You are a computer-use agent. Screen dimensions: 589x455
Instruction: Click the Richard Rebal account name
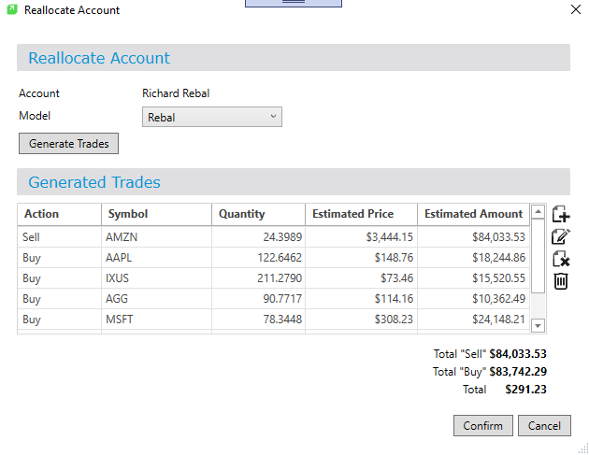point(176,93)
